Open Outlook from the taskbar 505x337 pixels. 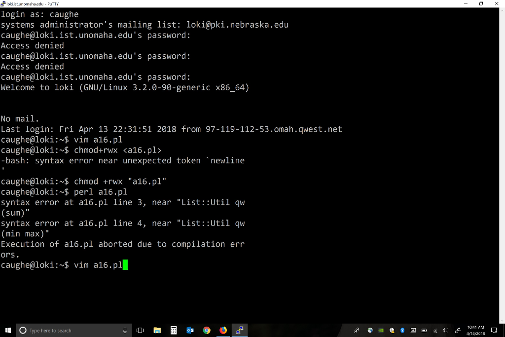190,330
